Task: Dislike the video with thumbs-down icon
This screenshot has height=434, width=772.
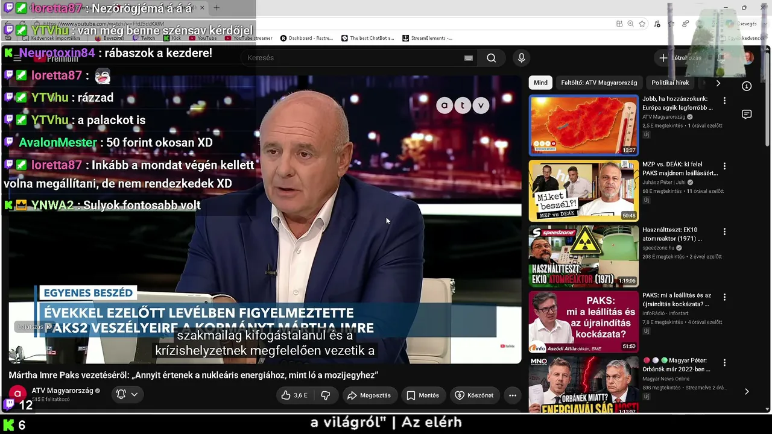Action: coord(326,395)
